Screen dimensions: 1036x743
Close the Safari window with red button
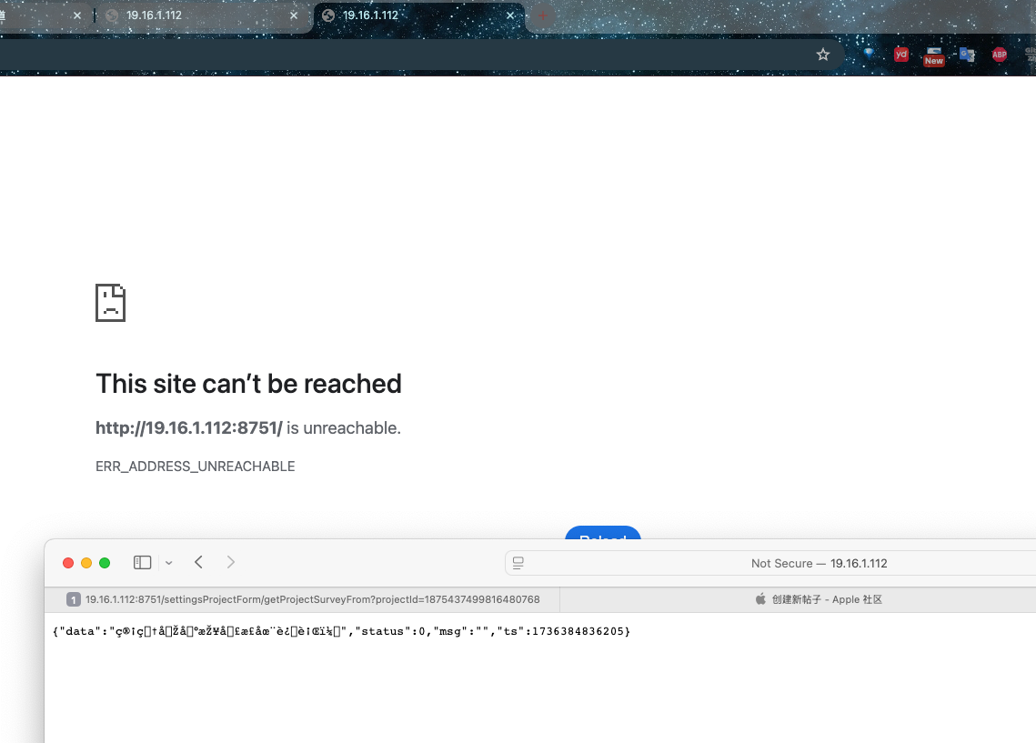[68, 563]
